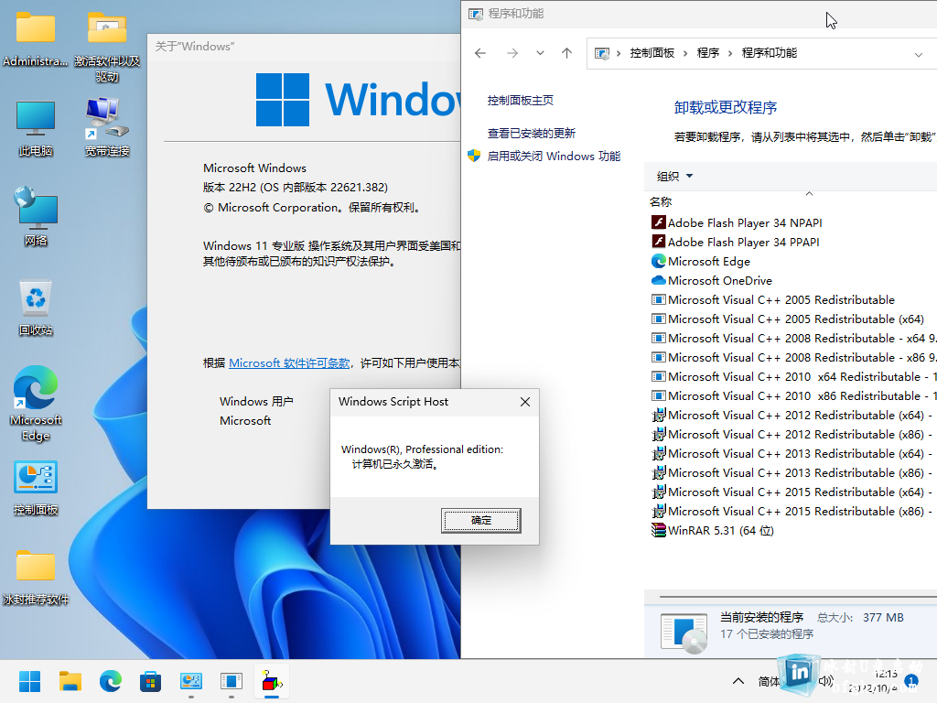Select Microsoft Edge in the programs list
Screen dimensions: 937x703
coord(700,261)
